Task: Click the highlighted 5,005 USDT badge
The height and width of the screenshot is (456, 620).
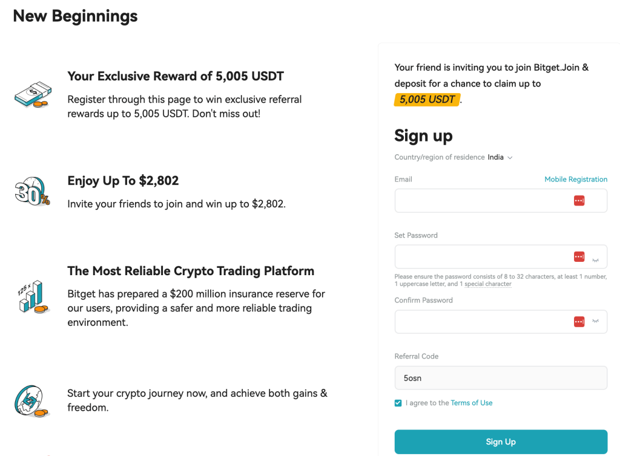Action: tap(427, 100)
